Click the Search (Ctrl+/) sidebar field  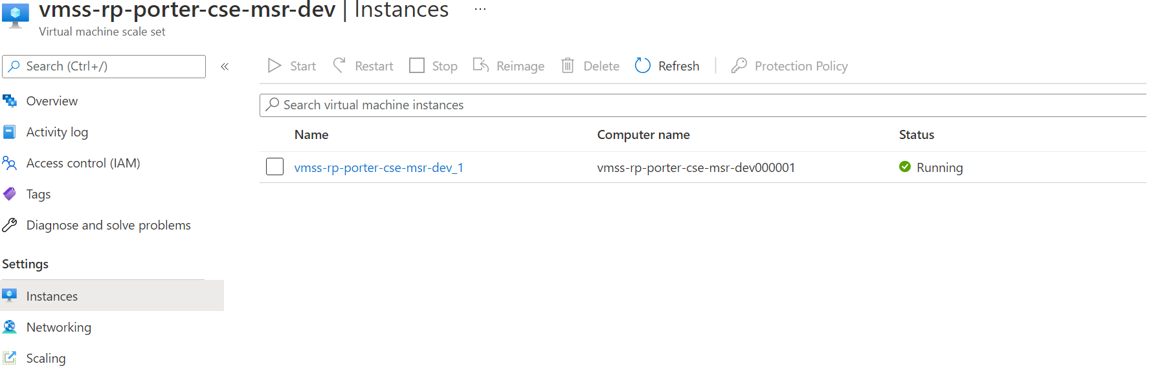pyautogui.click(x=104, y=67)
